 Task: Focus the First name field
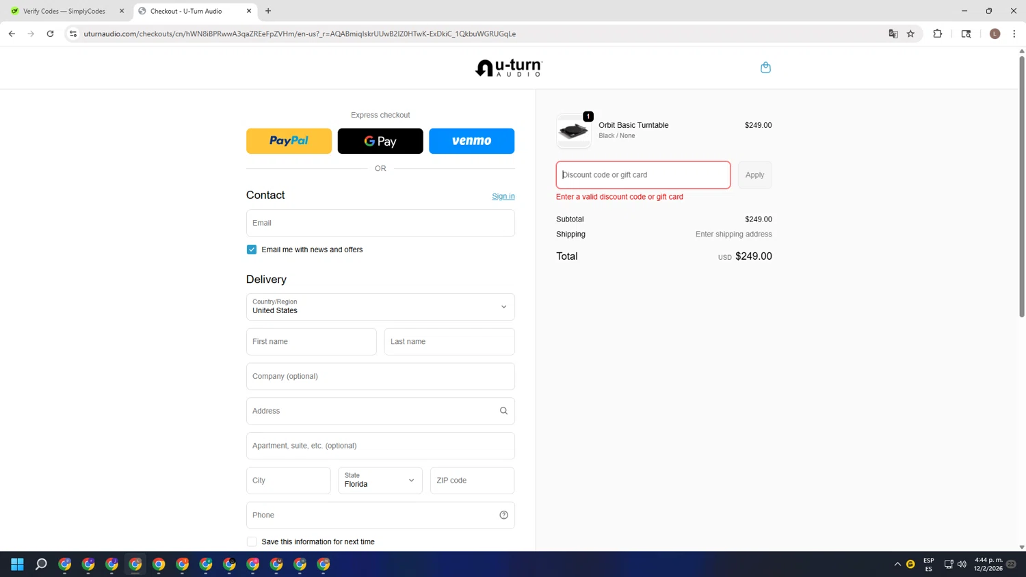(311, 342)
